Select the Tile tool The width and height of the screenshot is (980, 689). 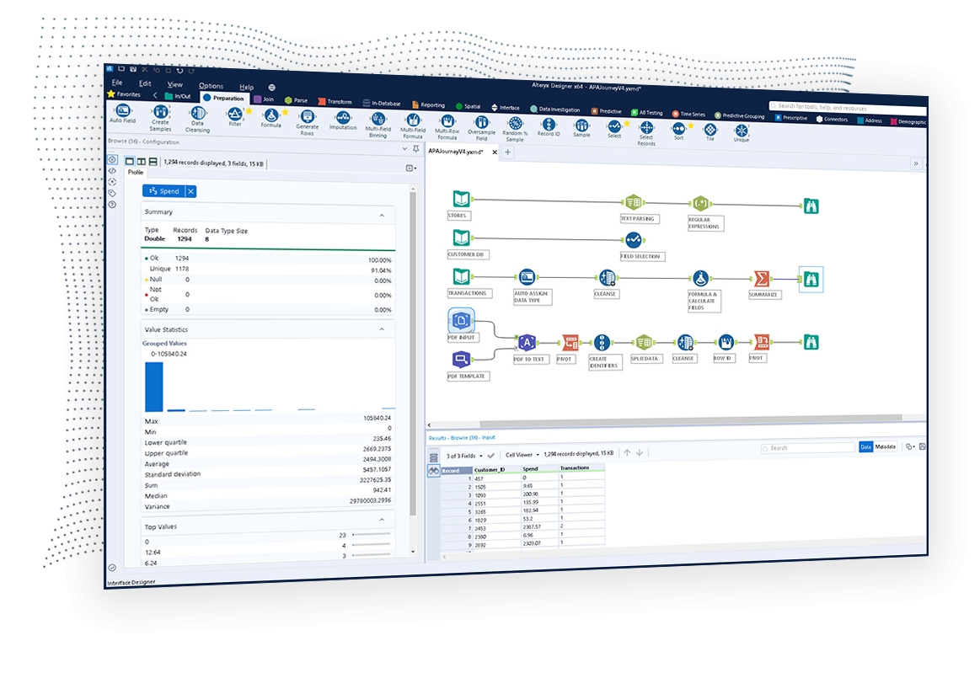pos(710,132)
